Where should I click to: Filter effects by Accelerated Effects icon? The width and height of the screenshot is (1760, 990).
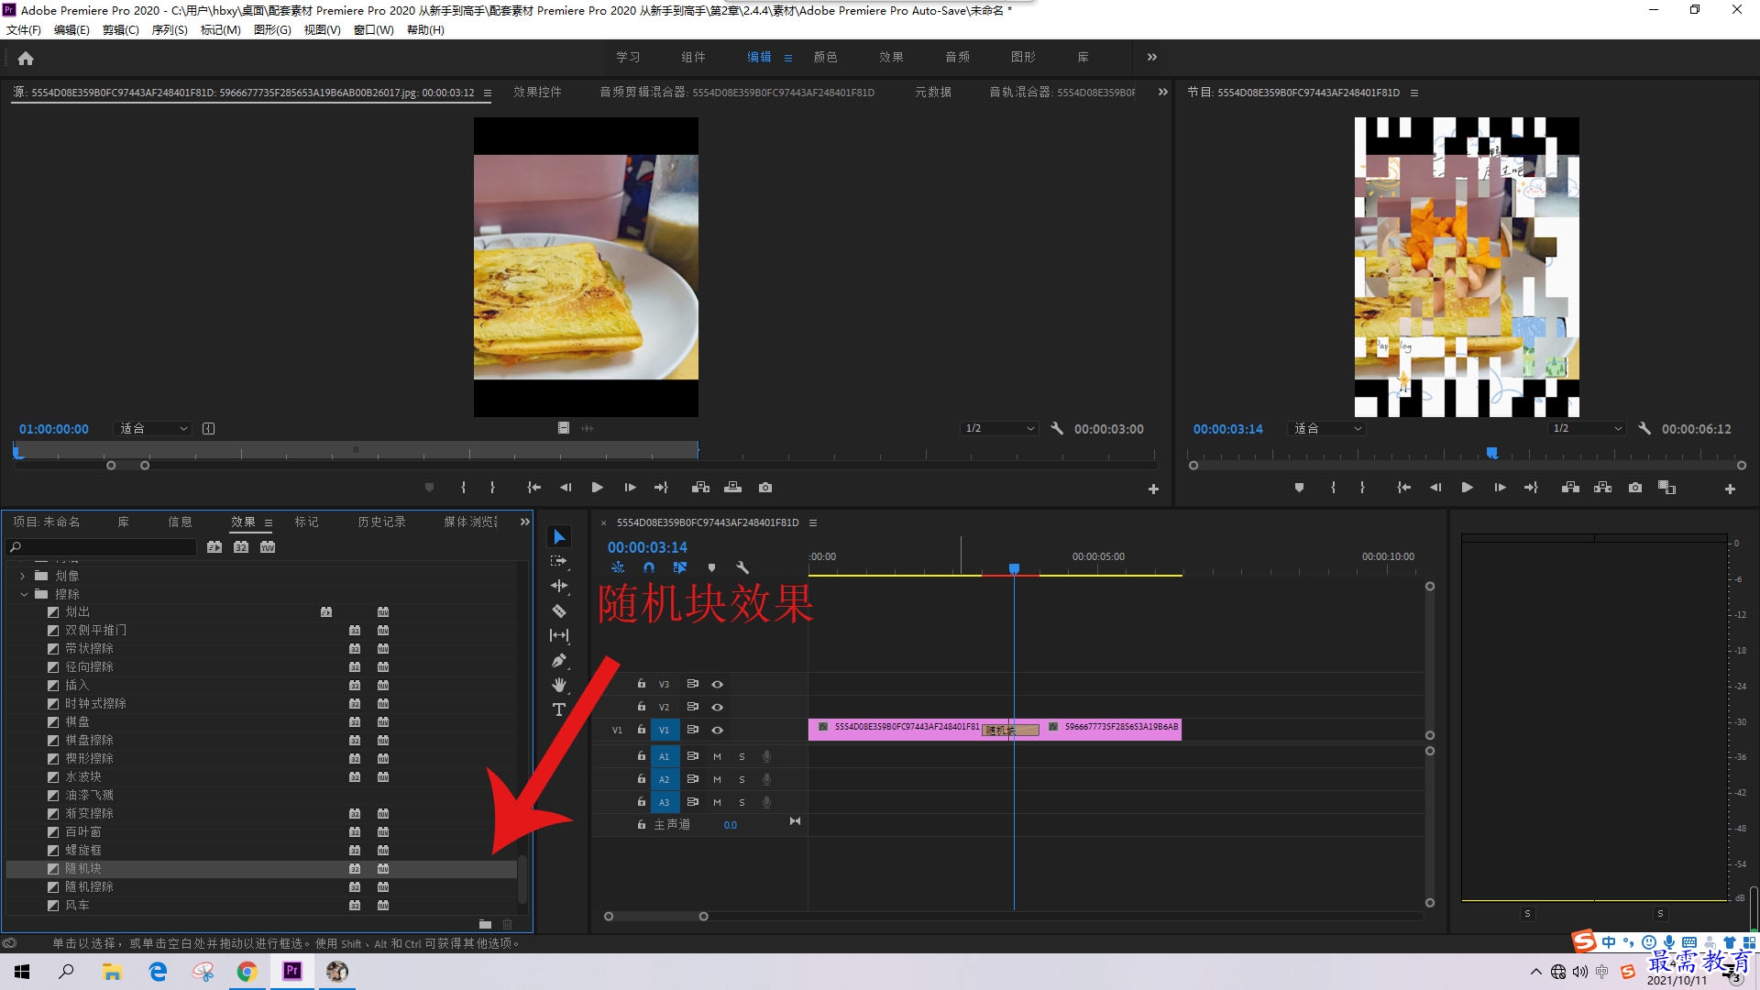pos(214,547)
